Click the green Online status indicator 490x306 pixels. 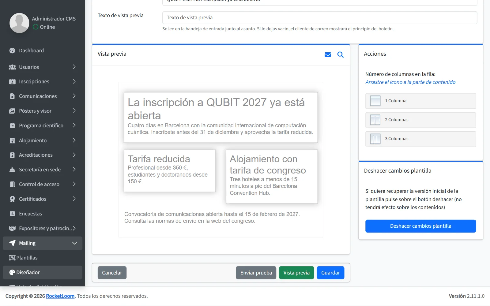click(36, 27)
